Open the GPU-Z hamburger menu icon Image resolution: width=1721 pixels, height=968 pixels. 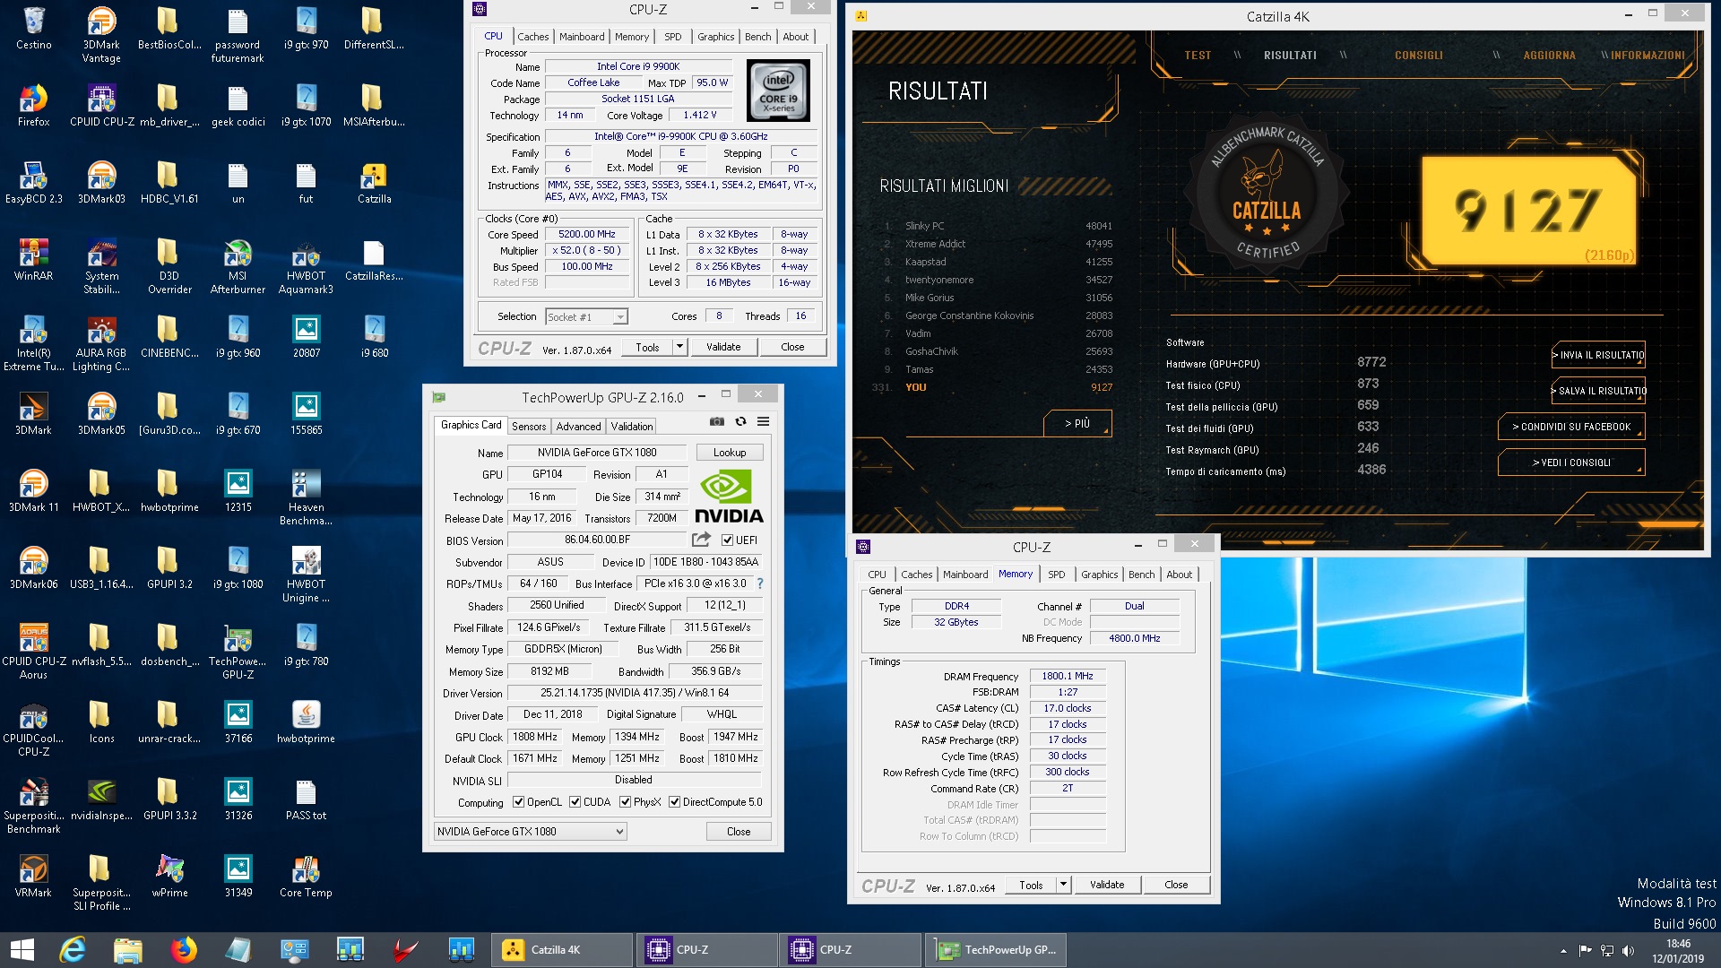pos(763,421)
